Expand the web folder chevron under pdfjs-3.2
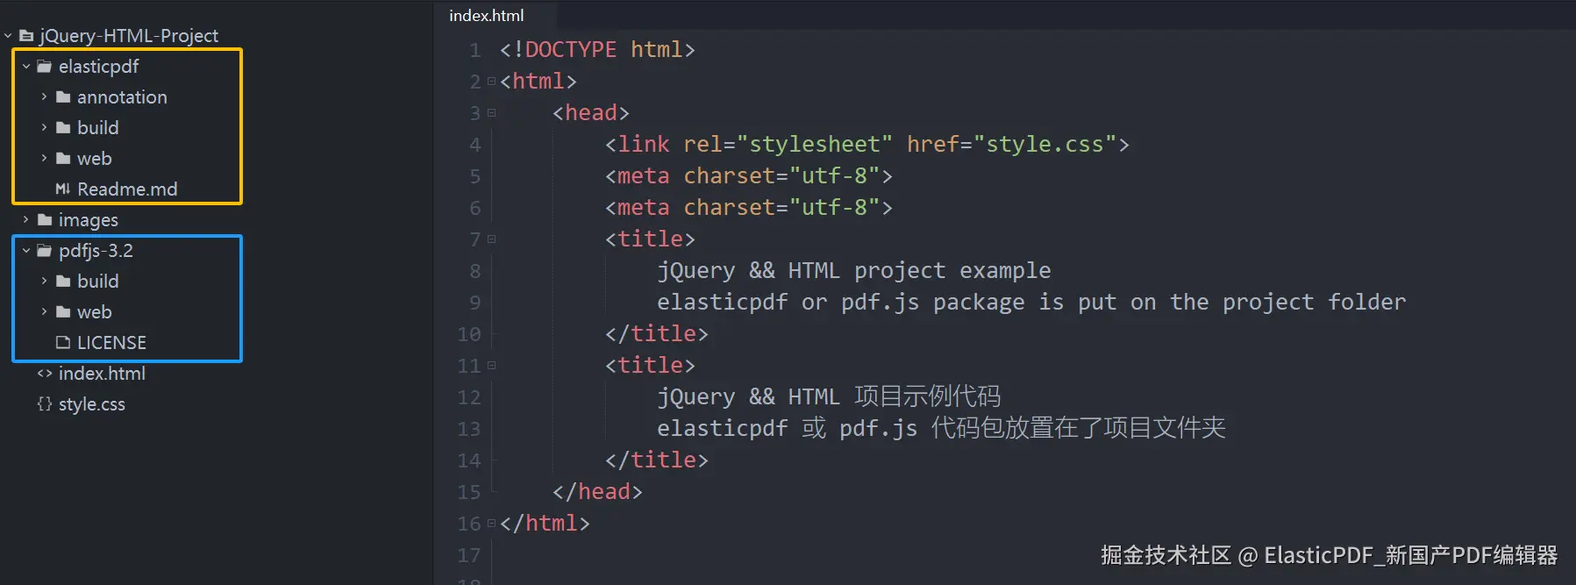The width and height of the screenshot is (1576, 585). (44, 312)
